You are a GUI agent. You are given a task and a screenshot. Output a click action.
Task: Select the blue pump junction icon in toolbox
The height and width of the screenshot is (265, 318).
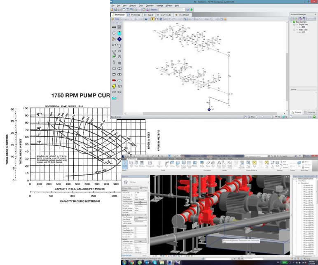(x=119, y=39)
